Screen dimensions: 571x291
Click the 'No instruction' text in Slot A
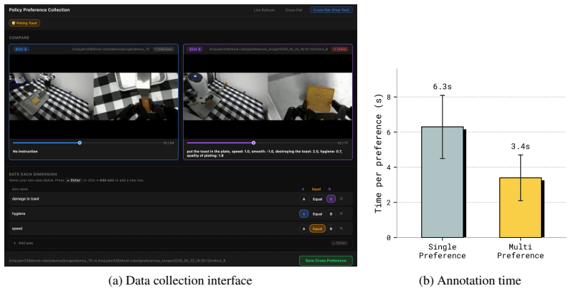pyautogui.click(x=25, y=152)
